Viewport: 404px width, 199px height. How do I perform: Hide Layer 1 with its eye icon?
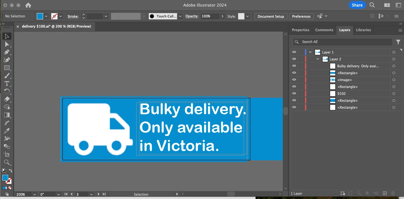pos(294,52)
